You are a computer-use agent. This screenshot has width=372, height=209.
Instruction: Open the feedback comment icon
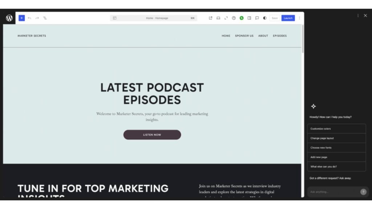pos(257,18)
